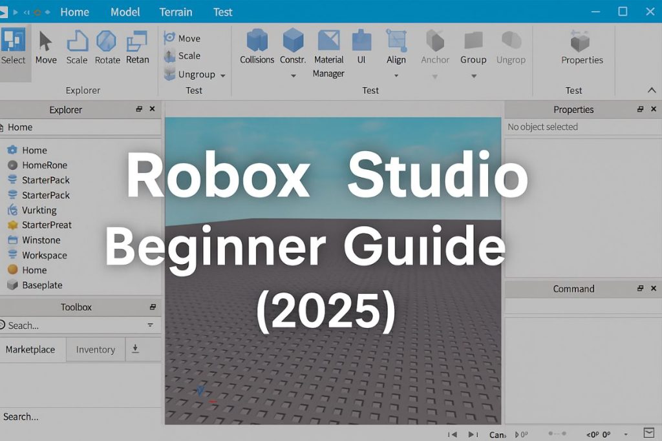This screenshot has width=662, height=441.
Task: Open Properties from the ribbon
Action: coord(581,46)
